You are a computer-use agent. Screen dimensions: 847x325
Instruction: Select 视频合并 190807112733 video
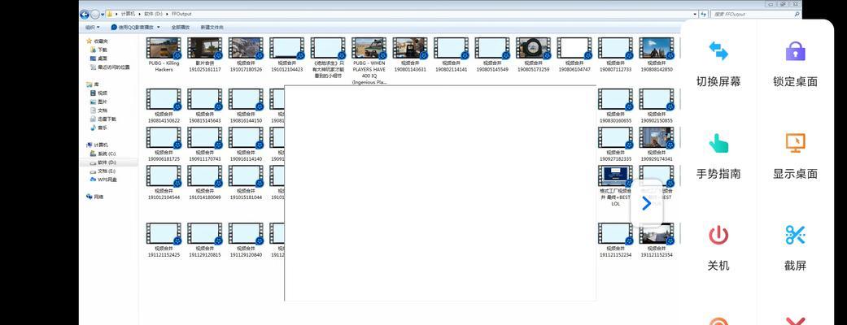615,54
